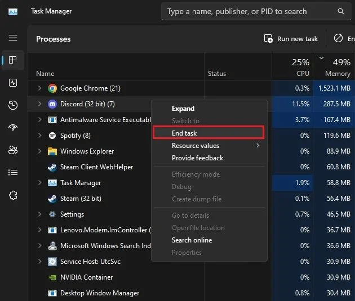Expand the Task Manager process group
355x301 pixels.
(39, 183)
